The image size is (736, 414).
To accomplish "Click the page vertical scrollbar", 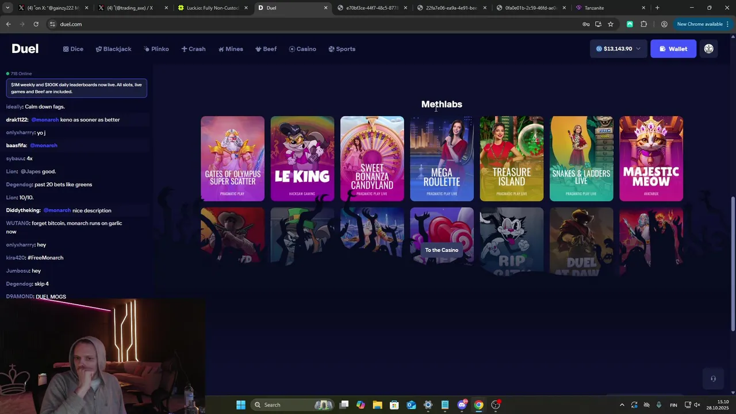I will [733, 264].
